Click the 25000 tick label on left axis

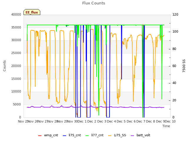pyautogui.click(x=16, y=53)
